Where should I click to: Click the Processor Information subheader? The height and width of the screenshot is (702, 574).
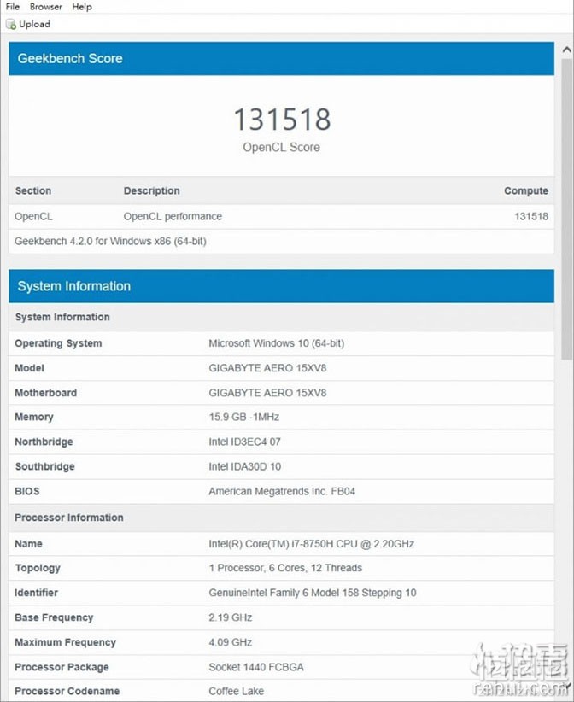[281, 518]
